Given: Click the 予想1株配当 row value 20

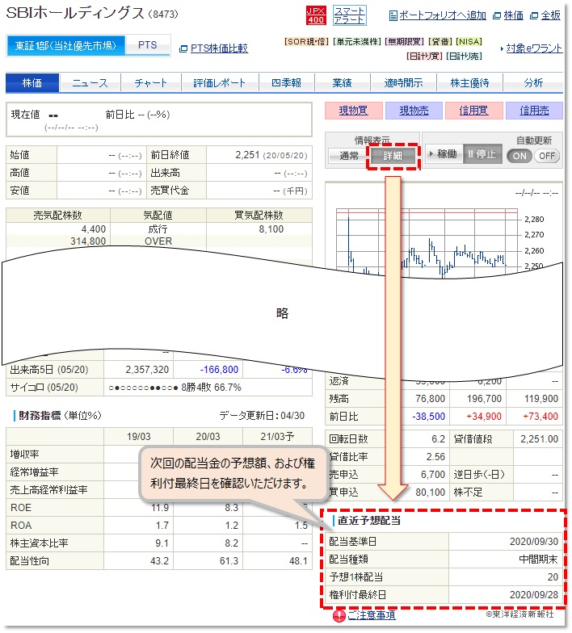Looking at the screenshot, I should pos(553,576).
